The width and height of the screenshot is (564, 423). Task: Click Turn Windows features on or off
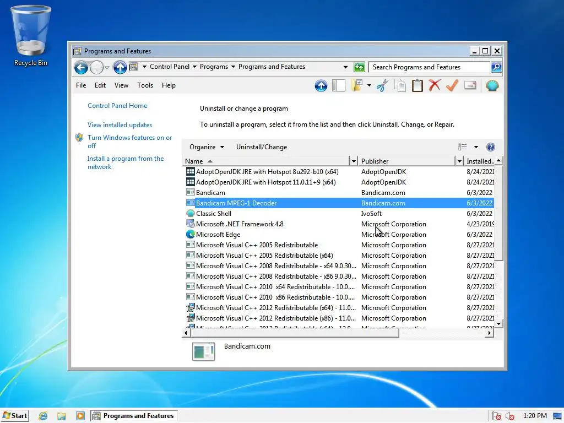point(130,142)
